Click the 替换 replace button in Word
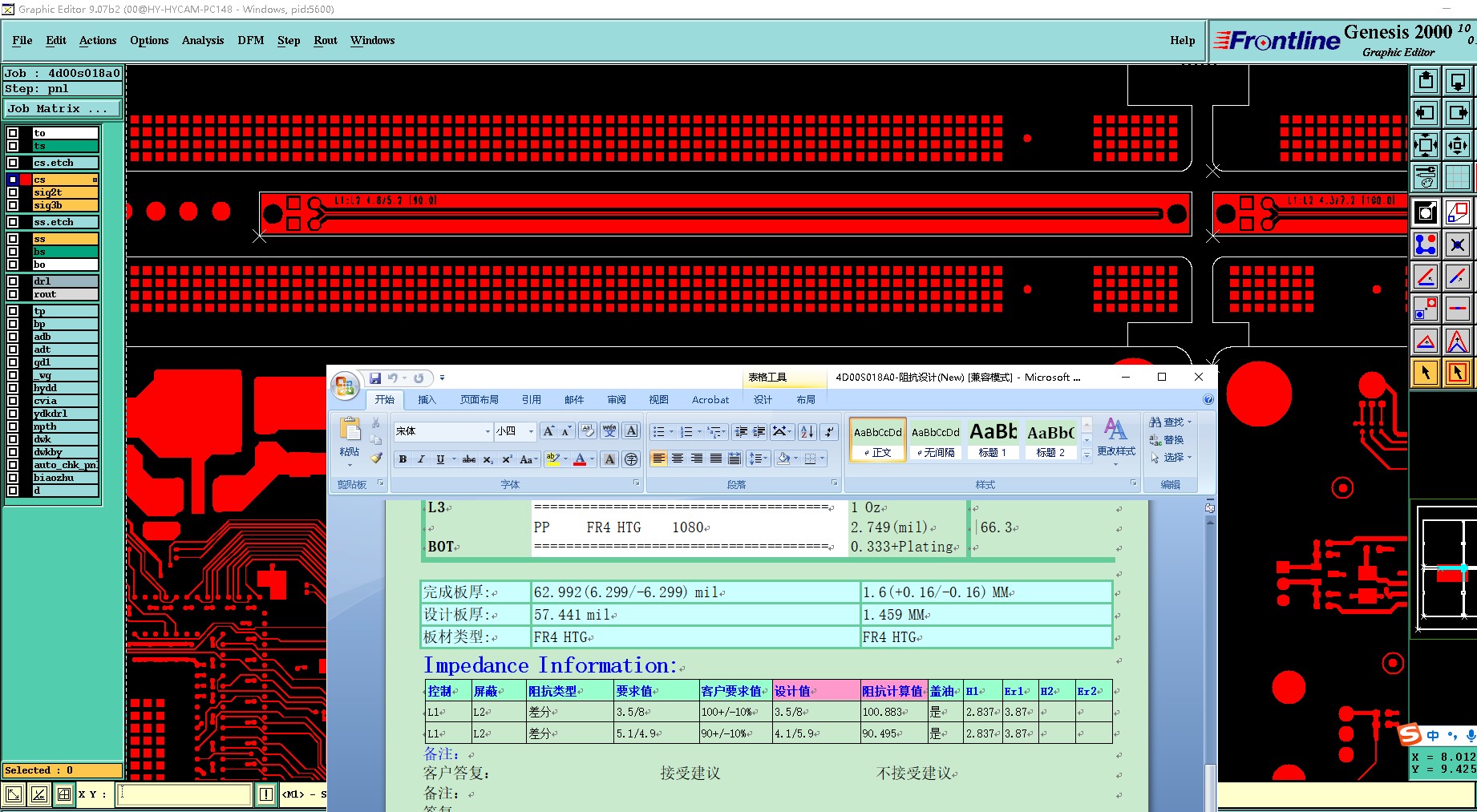 tap(1167, 439)
